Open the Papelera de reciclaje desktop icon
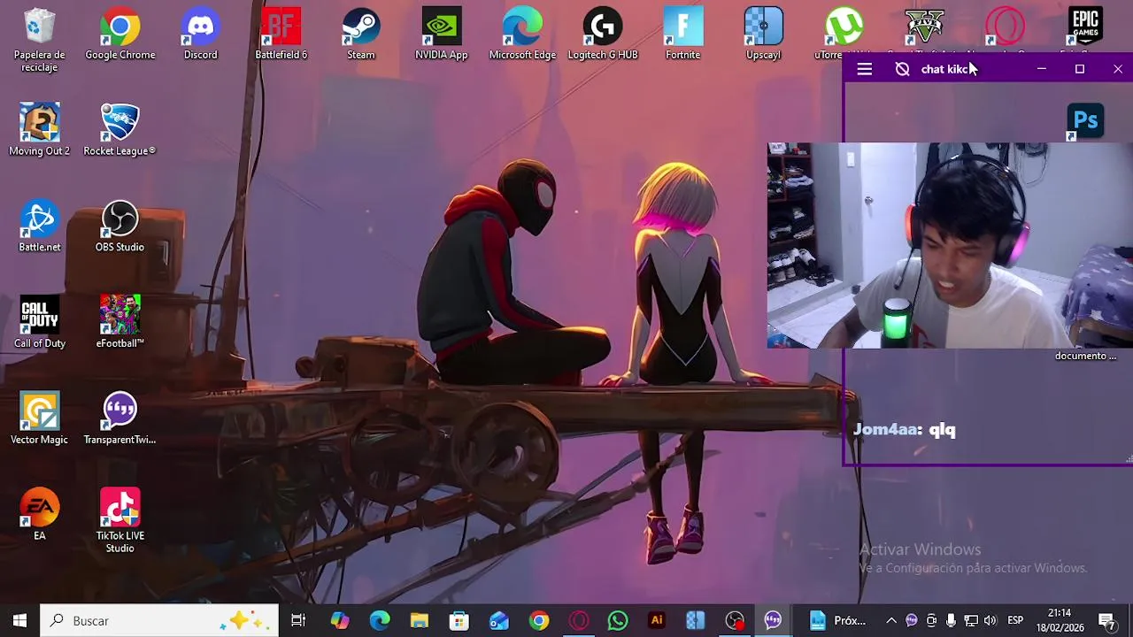 coord(39,41)
